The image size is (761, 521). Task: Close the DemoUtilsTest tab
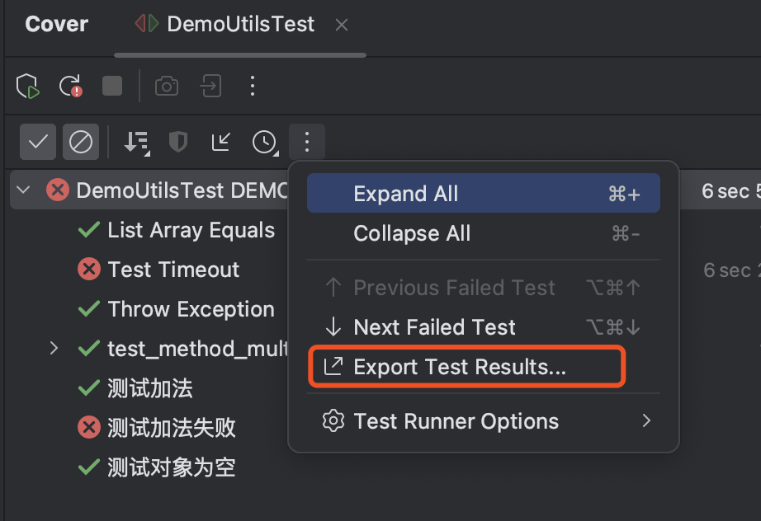tap(342, 25)
